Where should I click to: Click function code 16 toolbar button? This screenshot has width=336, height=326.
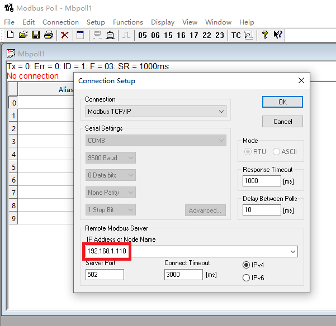tap(181, 35)
